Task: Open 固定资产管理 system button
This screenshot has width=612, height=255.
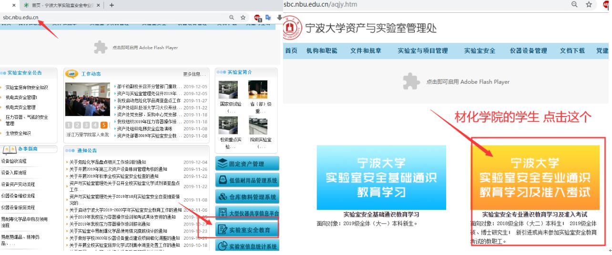Action: (x=247, y=164)
